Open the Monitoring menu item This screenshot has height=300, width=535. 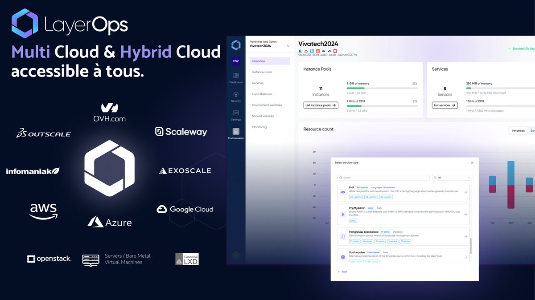click(259, 127)
